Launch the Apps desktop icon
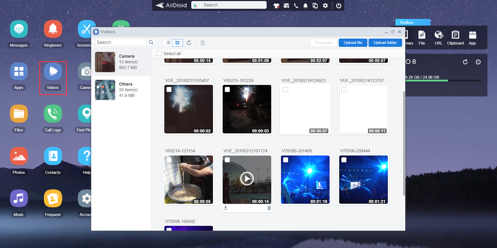This screenshot has width=497, height=248. coord(19,72)
